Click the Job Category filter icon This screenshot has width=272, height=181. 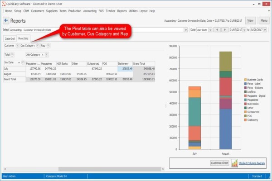click(46, 55)
